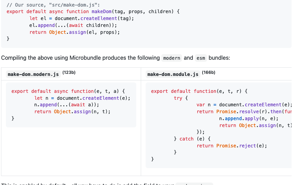302x185 pixels.
Task: Click the makeDom function declaration line
Action: pyautogui.click(x=93, y=11)
